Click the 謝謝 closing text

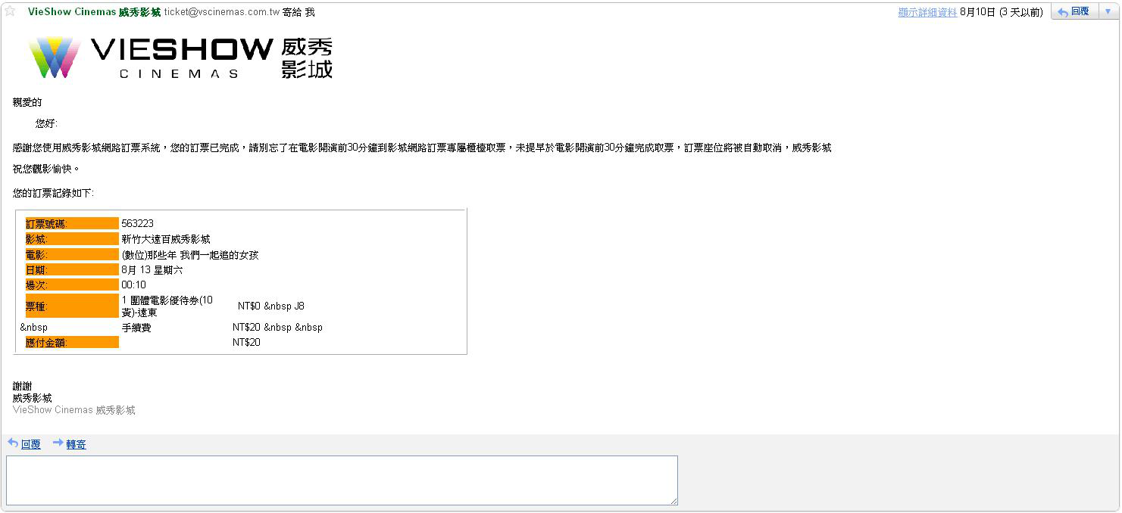(23, 387)
